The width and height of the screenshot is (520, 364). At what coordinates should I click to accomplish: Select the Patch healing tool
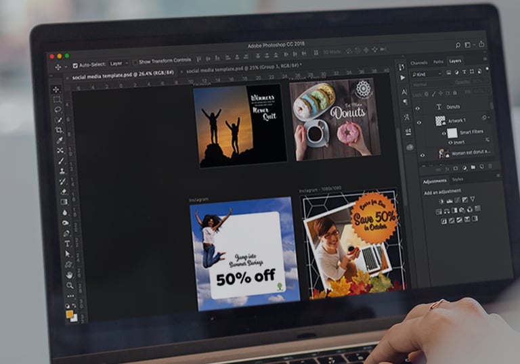[60, 150]
